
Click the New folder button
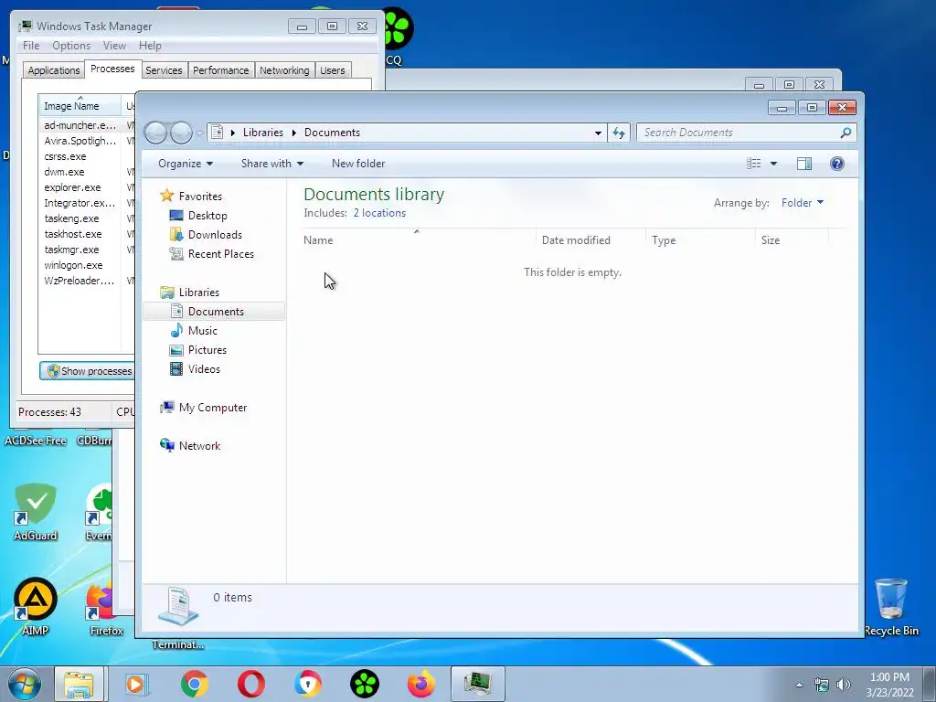(x=358, y=164)
